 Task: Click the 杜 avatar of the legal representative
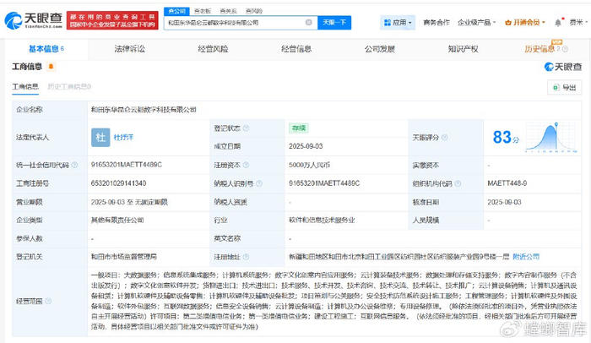click(100, 138)
